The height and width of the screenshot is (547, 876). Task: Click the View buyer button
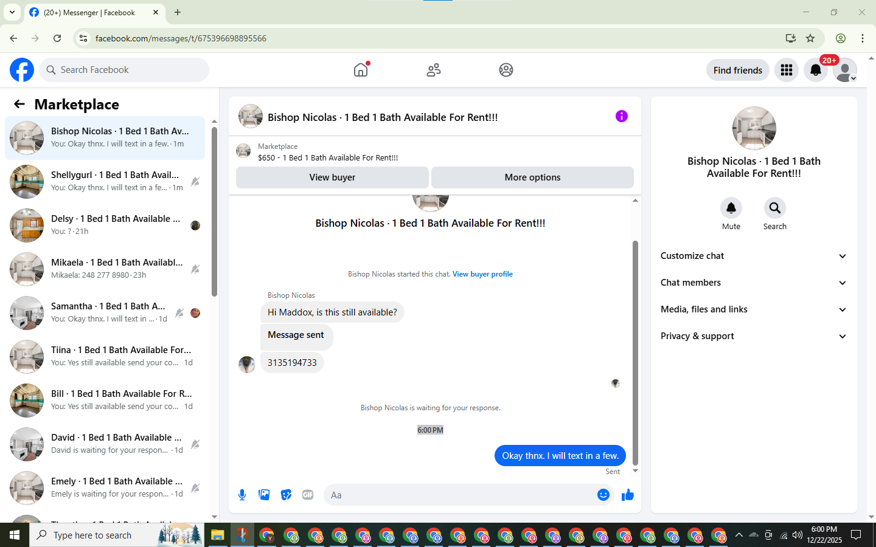click(332, 177)
